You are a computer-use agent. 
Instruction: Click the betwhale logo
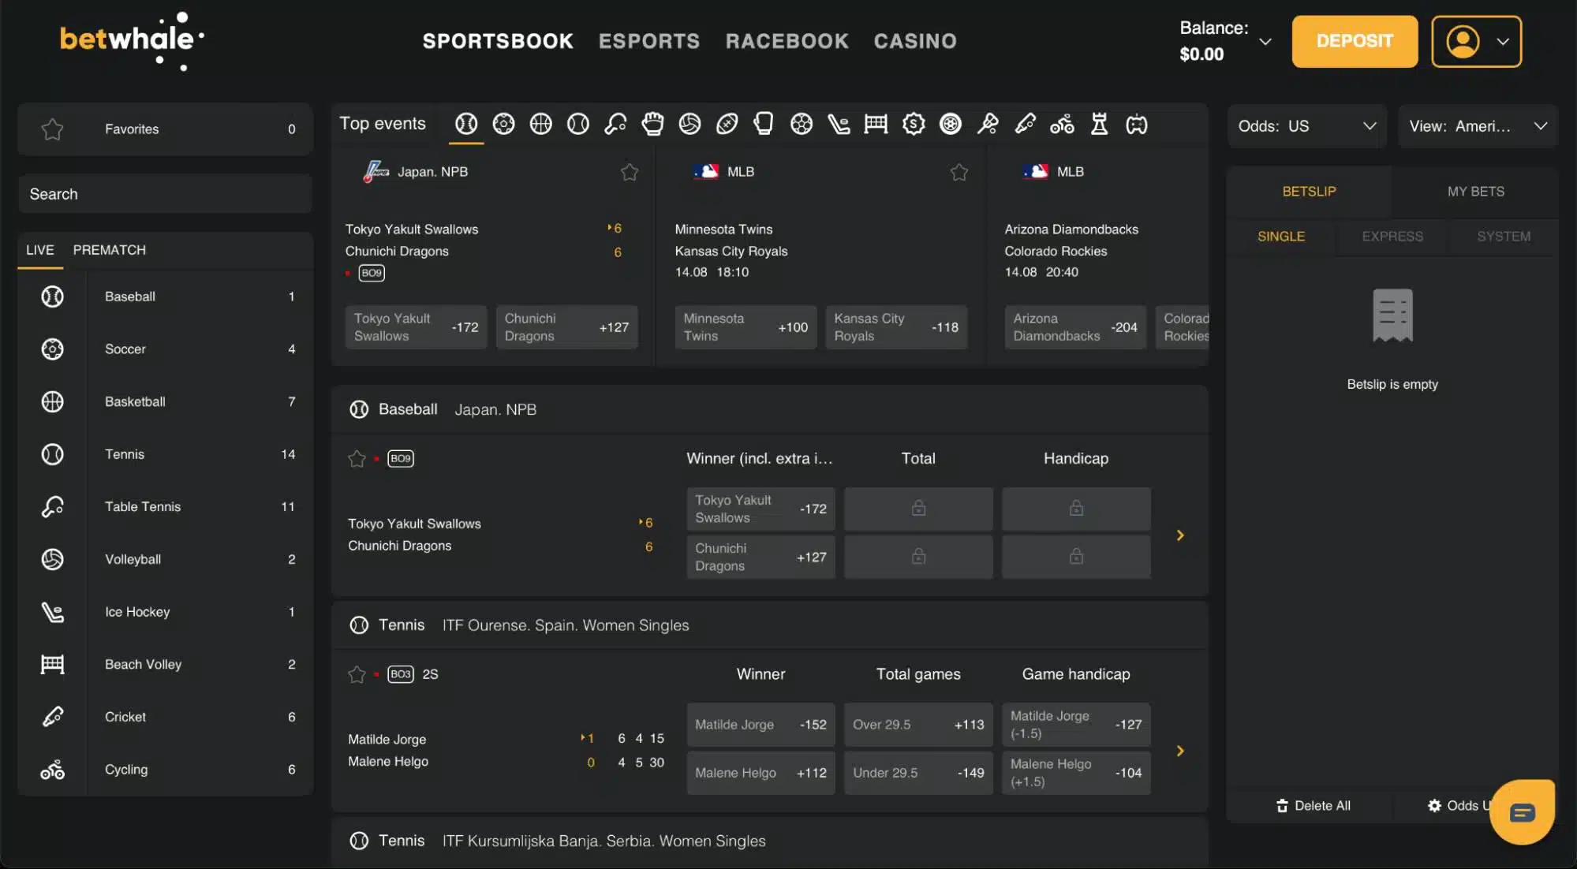(131, 41)
